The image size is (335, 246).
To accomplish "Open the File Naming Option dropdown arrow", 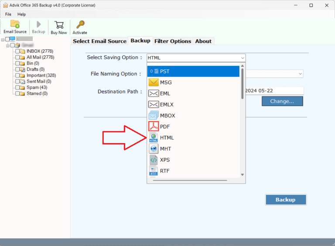I will (x=300, y=74).
